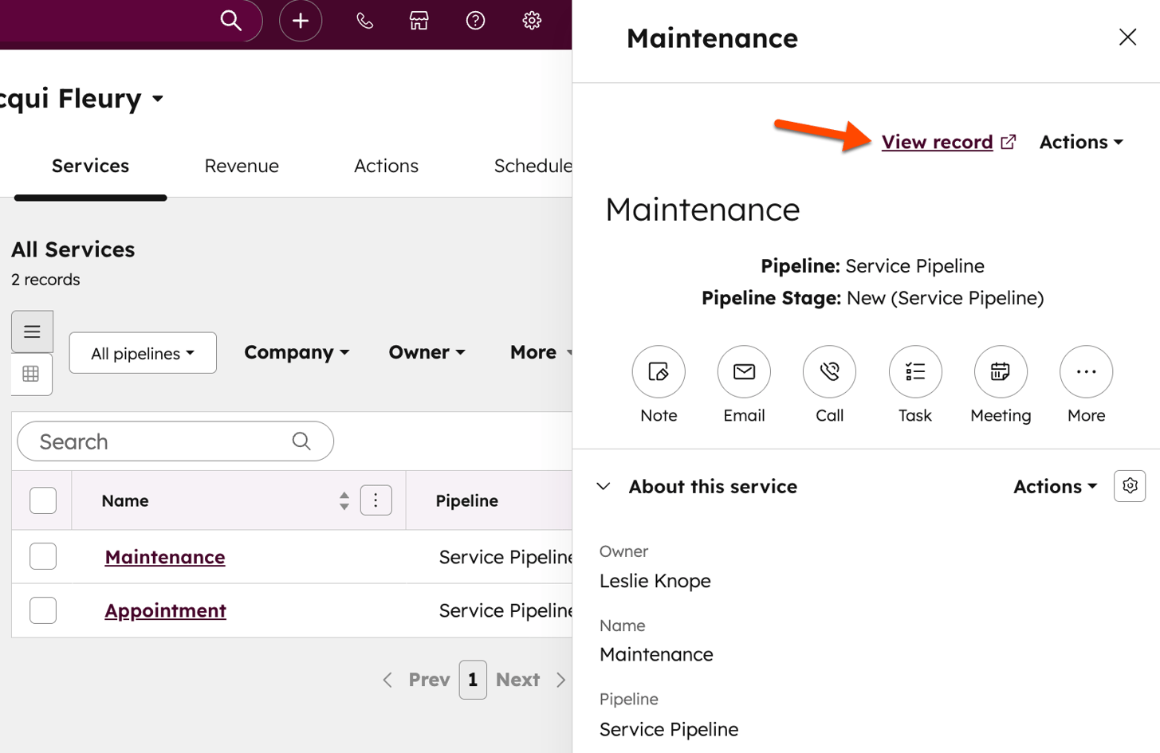The height and width of the screenshot is (753, 1160).
Task: Log a Call for this service
Action: 828,371
